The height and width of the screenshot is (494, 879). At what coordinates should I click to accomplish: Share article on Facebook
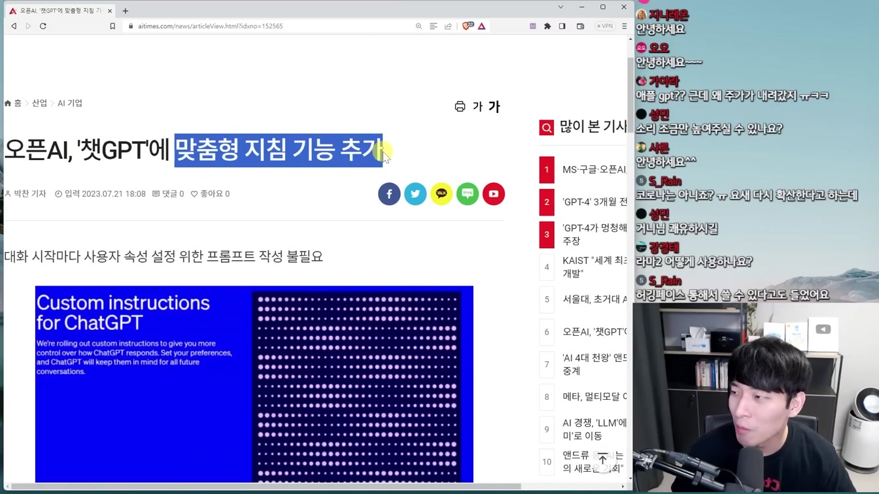pos(389,194)
